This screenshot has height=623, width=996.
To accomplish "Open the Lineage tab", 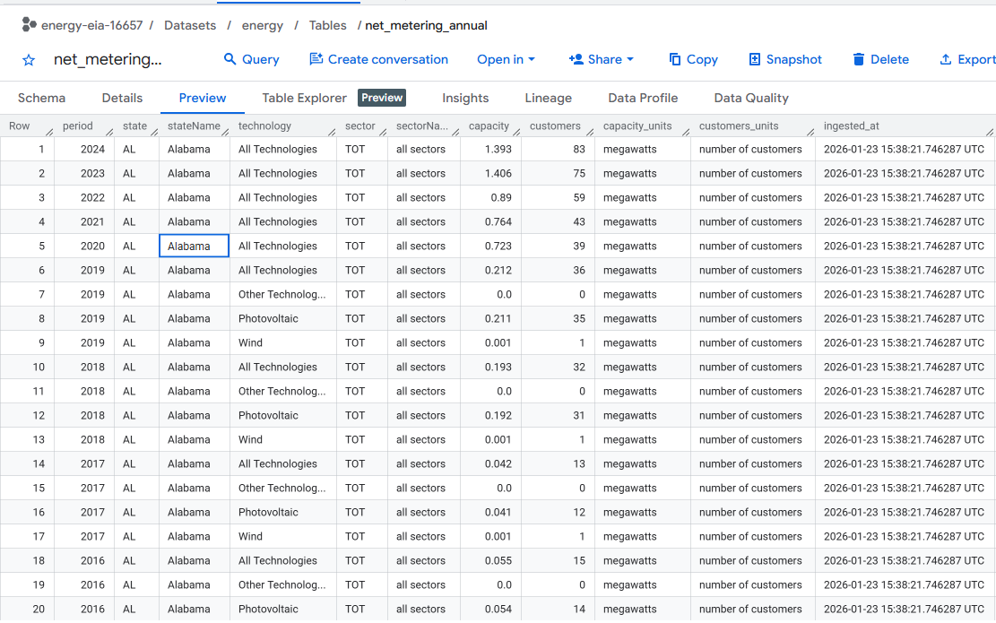I will point(548,98).
